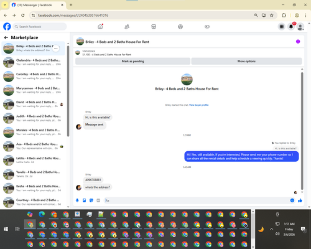Select the Courtney conversation

(x=33, y=202)
